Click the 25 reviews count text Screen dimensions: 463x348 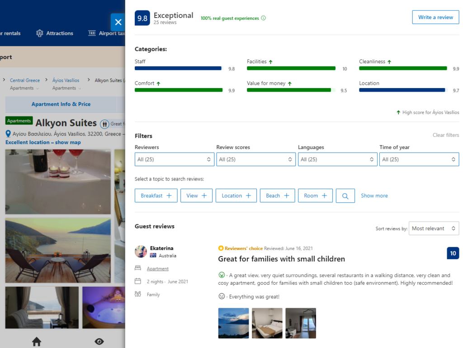165,23
